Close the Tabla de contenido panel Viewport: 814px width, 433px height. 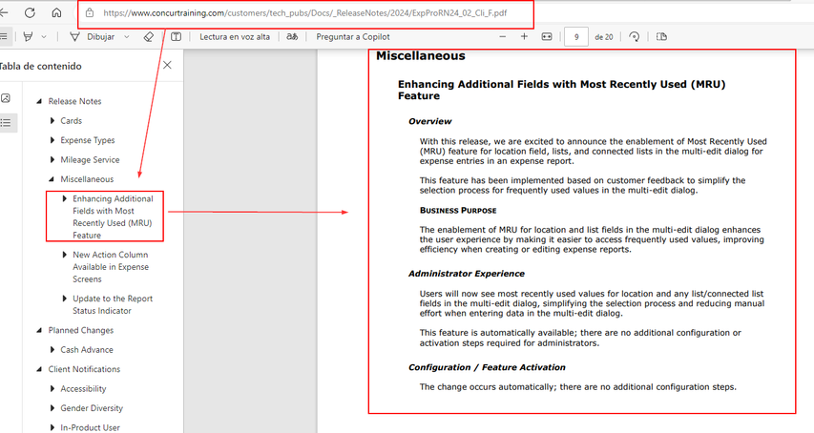tap(167, 66)
